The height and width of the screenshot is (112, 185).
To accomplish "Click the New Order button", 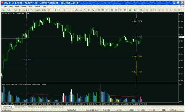I will [x=41, y=10].
